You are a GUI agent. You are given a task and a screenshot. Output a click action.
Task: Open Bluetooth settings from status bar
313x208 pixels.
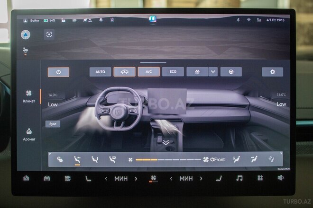coord(238,20)
